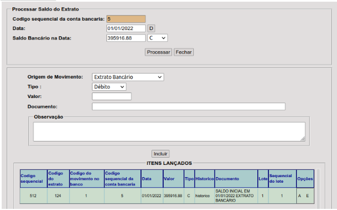Expand the Origem de Movimento dropdown
The width and height of the screenshot is (337, 210).
click(128, 77)
